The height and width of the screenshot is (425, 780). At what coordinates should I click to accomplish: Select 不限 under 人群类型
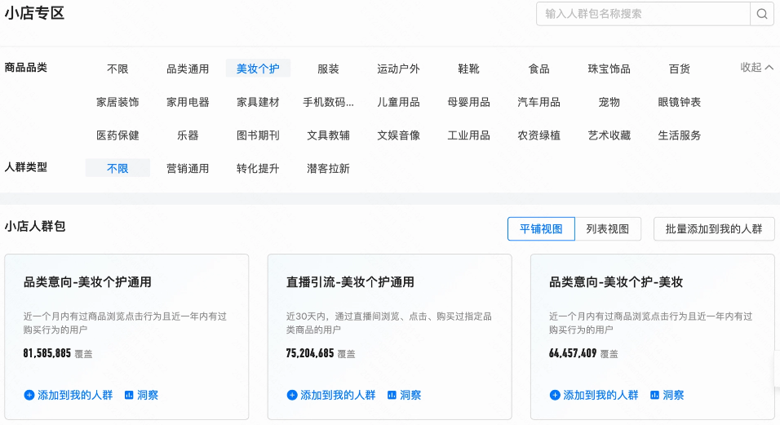117,169
